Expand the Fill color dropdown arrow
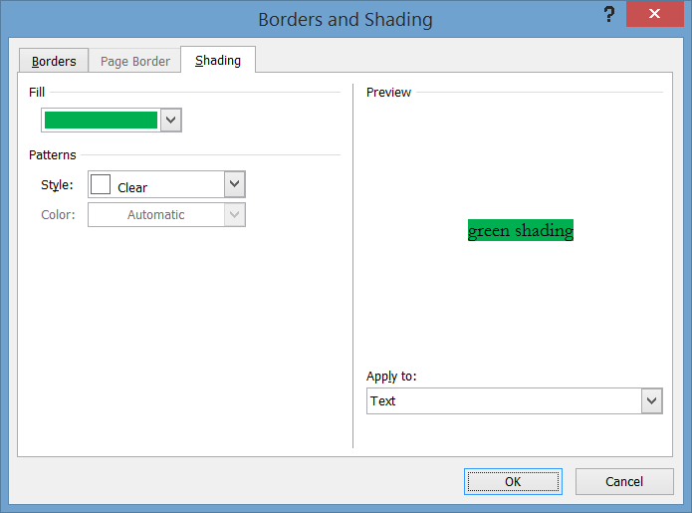Screen dimensions: 692x513 pyautogui.click(x=171, y=121)
